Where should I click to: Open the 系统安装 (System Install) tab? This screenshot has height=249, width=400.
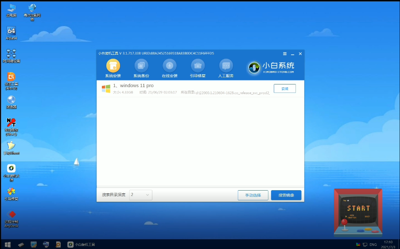(x=113, y=68)
